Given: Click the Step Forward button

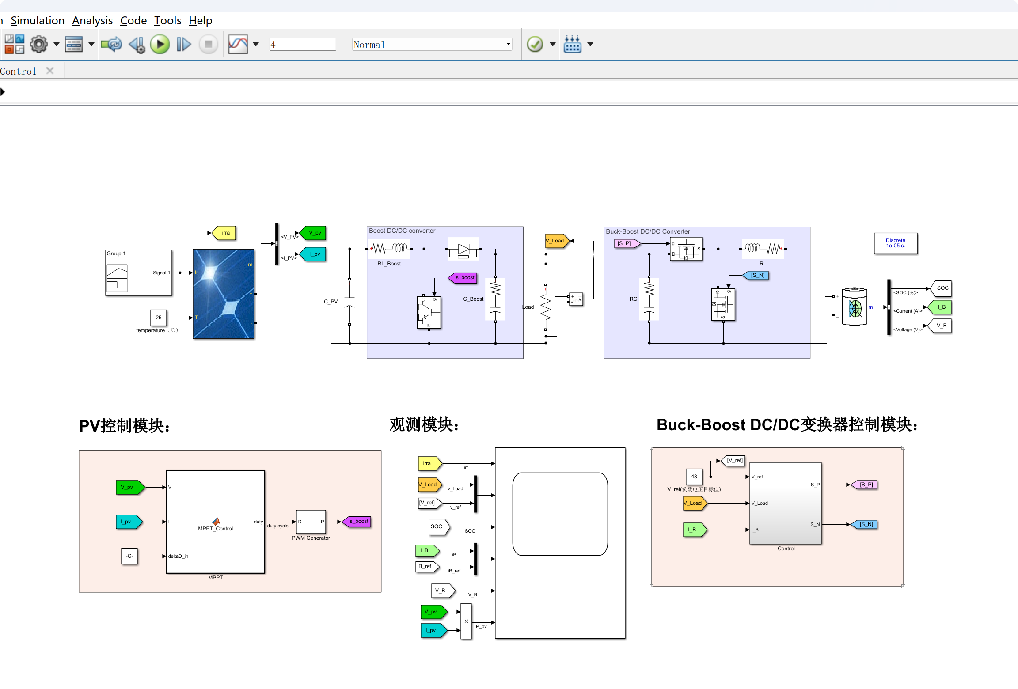Looking at the screenshot, I should click(183, 45).
